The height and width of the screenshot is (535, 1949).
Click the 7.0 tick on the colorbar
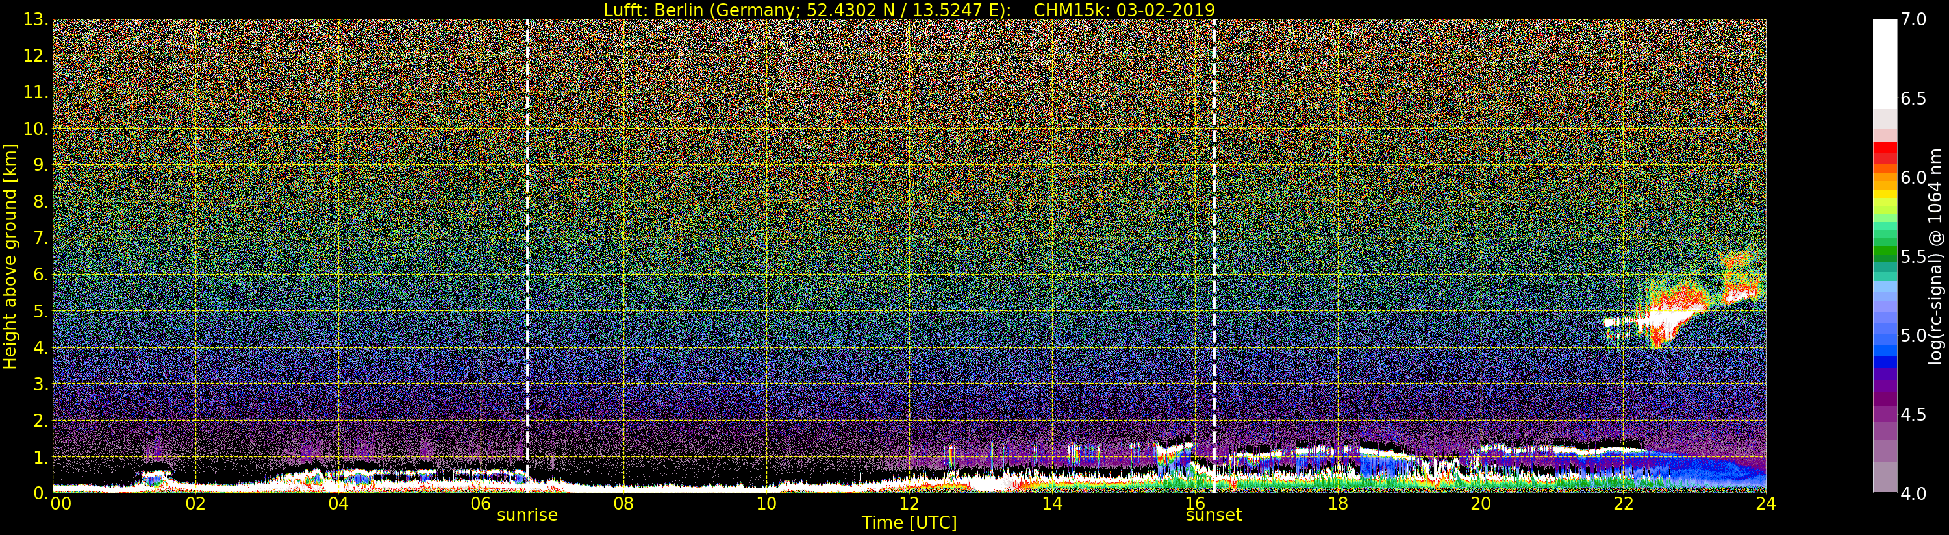(1913, 19)
